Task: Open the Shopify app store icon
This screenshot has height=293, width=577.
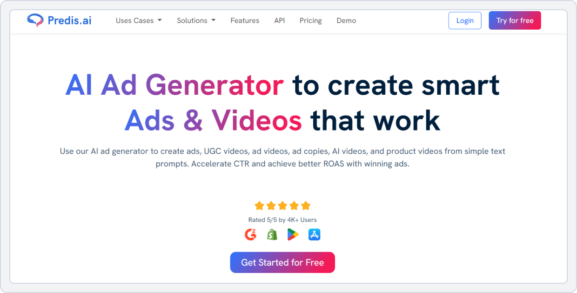Action: [x=272, y=234]
